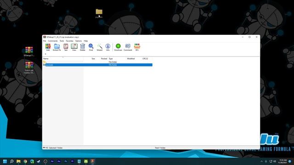Open the Windows Start menu
The width and height of the screenshot is (294, 165).
pos(5,161)
